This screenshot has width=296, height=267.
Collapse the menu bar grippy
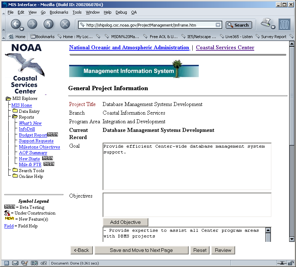[x=3, y=13]
